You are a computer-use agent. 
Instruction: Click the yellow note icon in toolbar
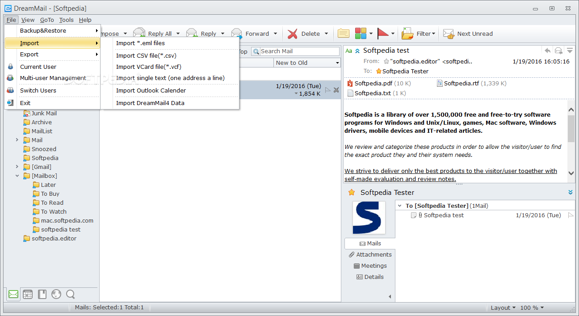(343, 33)
